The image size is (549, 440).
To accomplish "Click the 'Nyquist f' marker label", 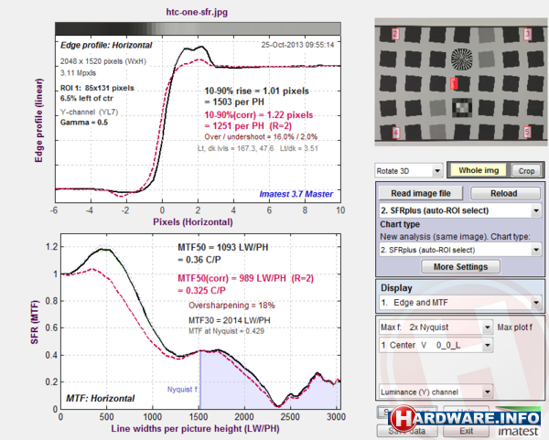I will pos(182,390).
